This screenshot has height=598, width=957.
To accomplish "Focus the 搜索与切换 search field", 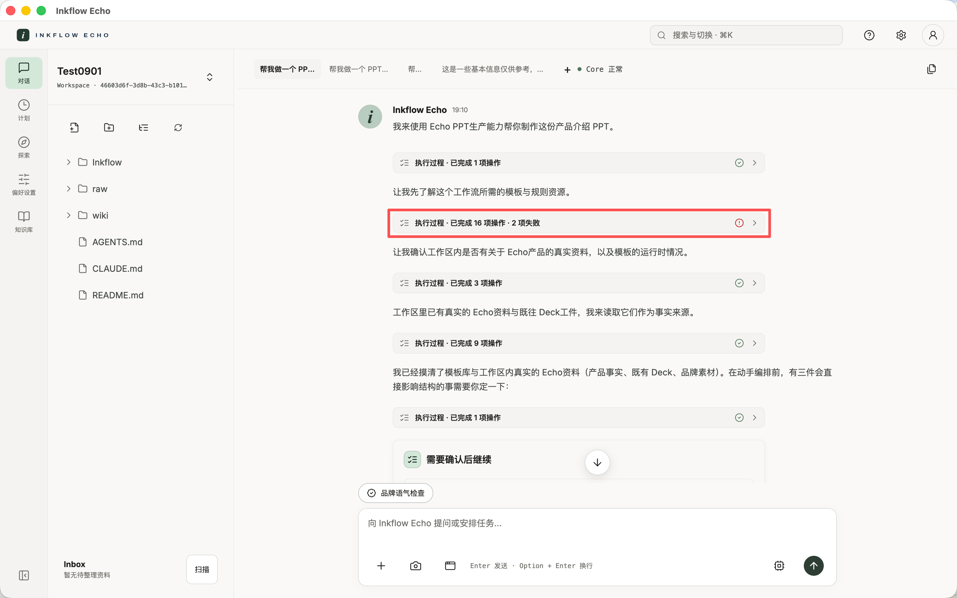I will click(x=746, y=35).
